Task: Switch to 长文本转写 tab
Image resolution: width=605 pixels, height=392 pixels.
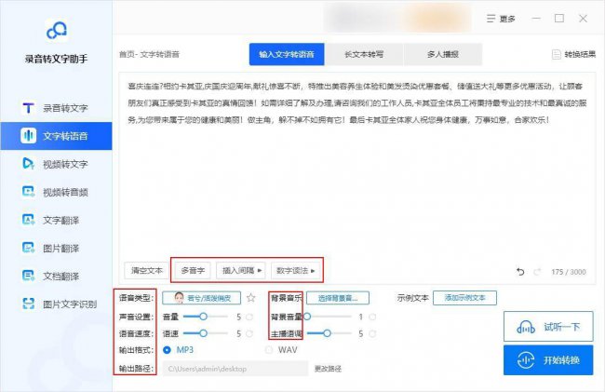Action: click(x=364, y=54)
